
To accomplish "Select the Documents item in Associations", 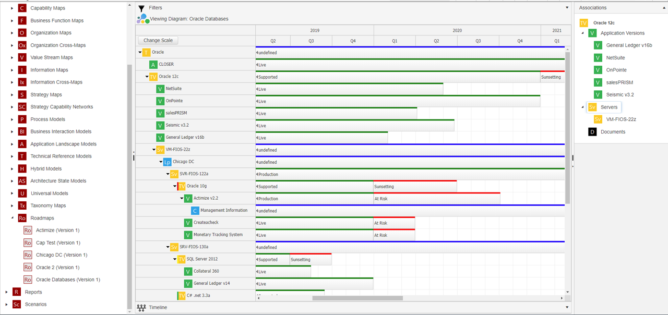I will (x=613, y=132).
